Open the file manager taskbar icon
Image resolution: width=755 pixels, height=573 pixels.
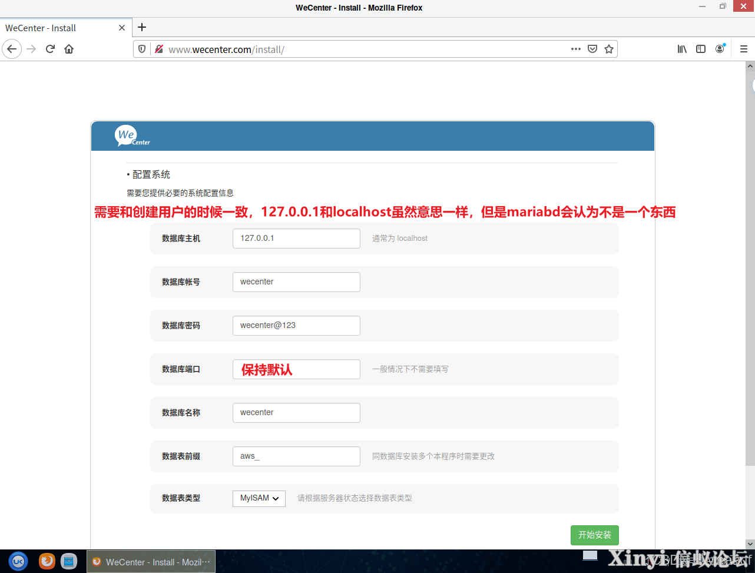(69, 561)
